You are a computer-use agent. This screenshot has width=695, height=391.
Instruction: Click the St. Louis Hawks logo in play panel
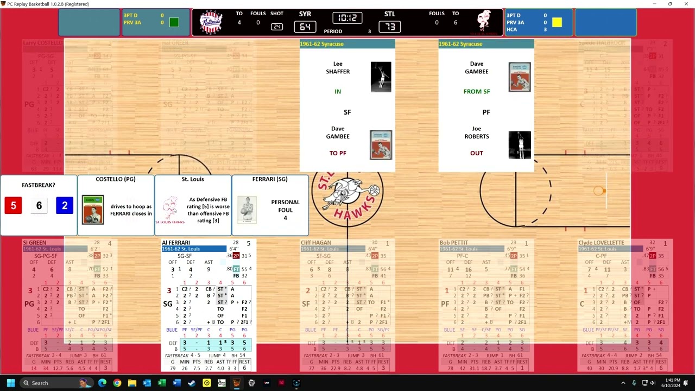point(170,210)
